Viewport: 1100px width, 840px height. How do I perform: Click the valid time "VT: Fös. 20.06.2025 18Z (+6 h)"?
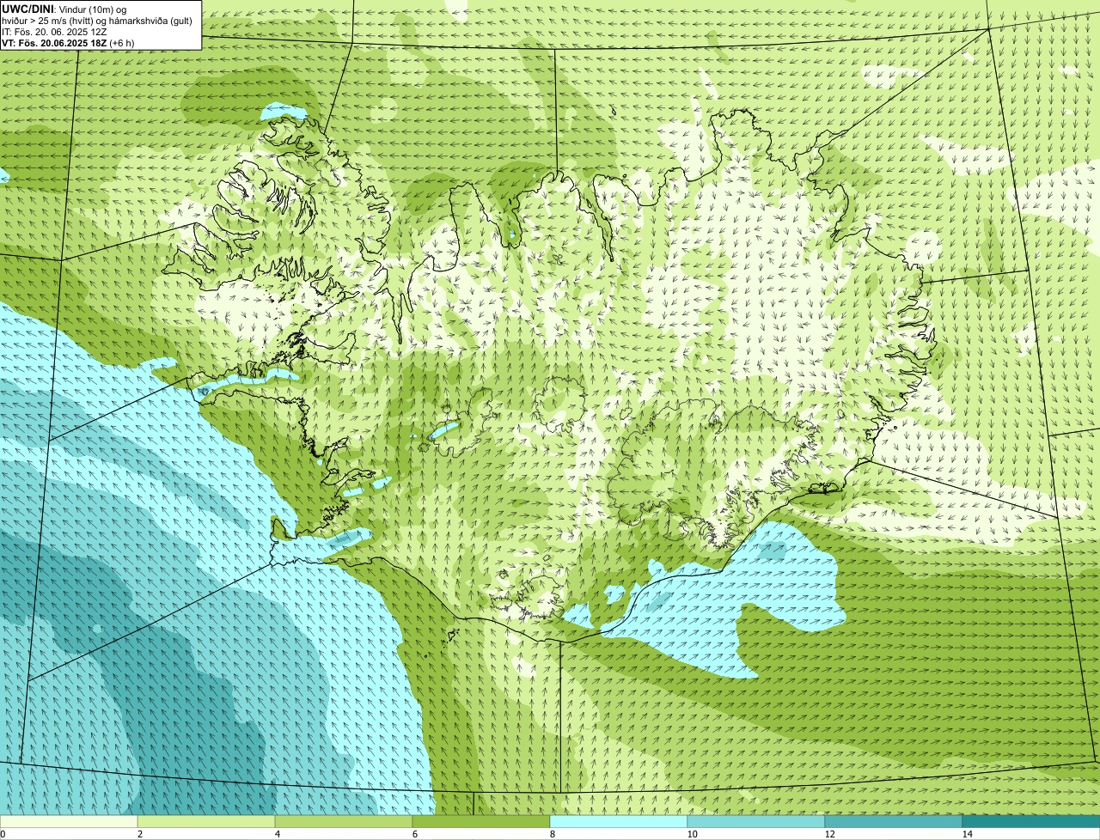pos(68,42)
